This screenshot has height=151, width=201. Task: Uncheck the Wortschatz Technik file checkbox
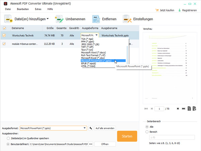point(4,35)
